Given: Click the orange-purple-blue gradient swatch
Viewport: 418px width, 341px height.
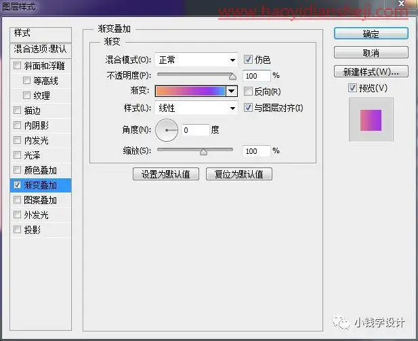Looking at the screenshot, I should (190, 92).
